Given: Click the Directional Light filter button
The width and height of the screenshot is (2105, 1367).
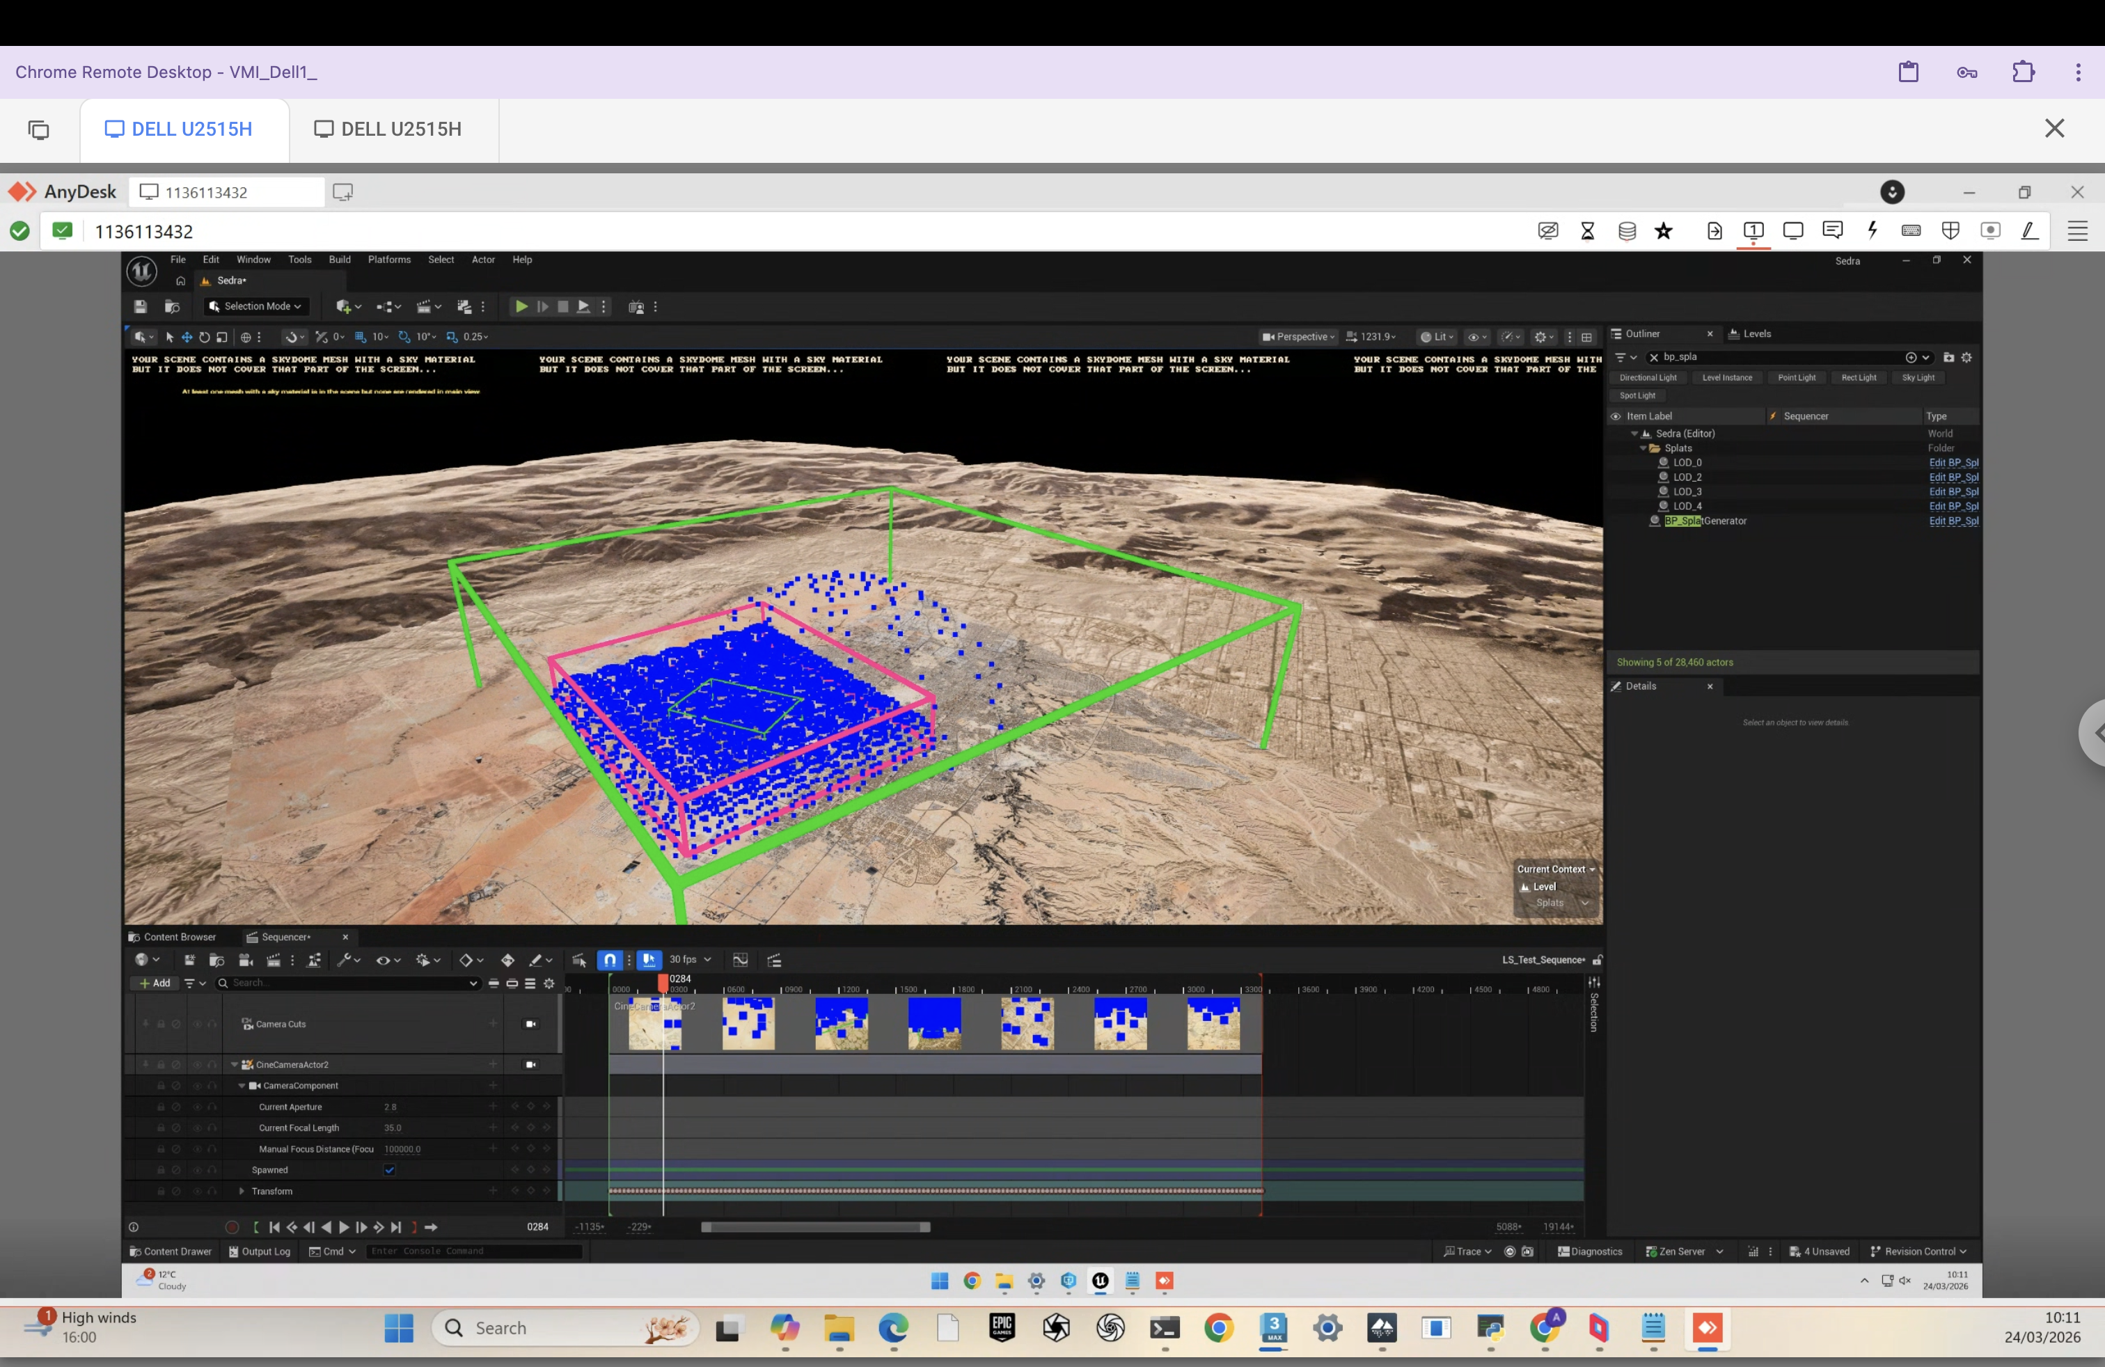Looking at the screenshot, I should pos(1648,377).
